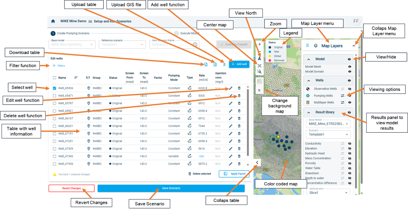
Task: Open the Scenario Template1 dropdown
Action: 328,135
